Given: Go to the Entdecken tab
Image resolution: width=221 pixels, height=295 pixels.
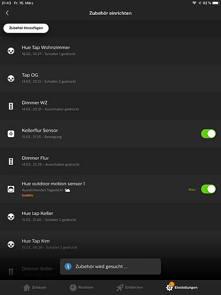Looking at the screenshot, I should (x=130, y=288).
